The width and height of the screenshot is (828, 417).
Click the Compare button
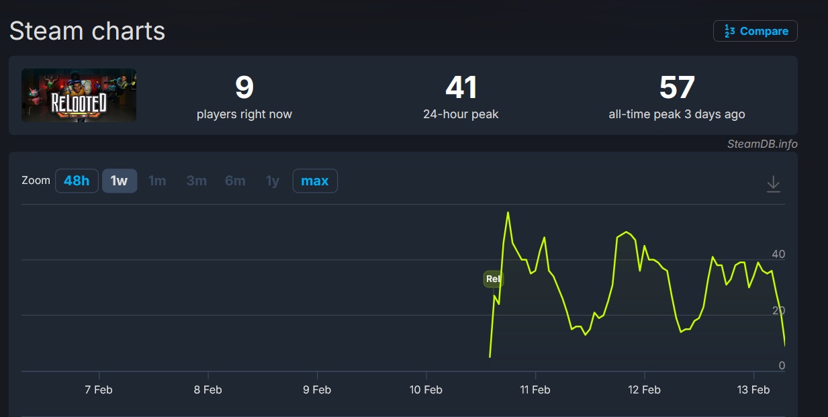[755, 31]
